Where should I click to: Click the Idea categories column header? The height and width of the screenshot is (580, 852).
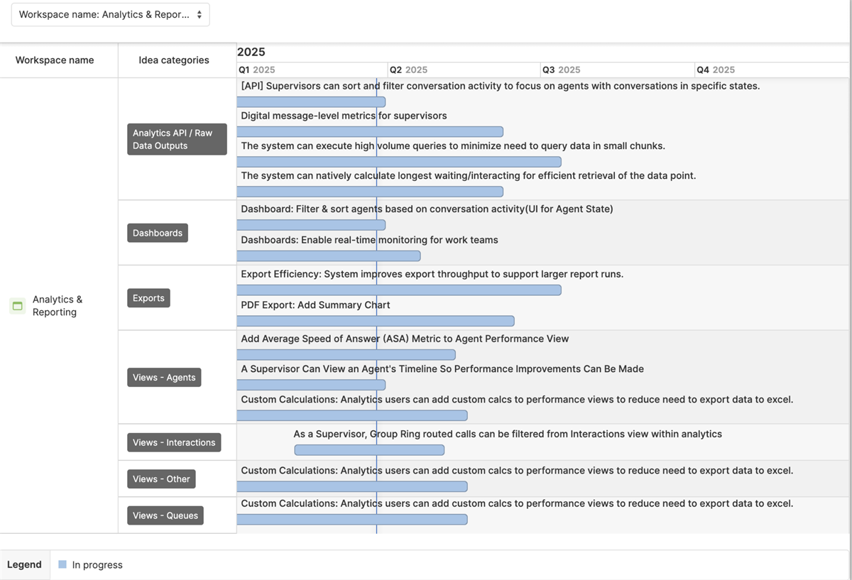[174, 60]
